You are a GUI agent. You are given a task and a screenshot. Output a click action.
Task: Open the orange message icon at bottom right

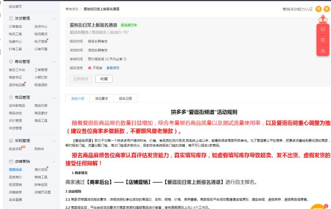tap(319, 207)
